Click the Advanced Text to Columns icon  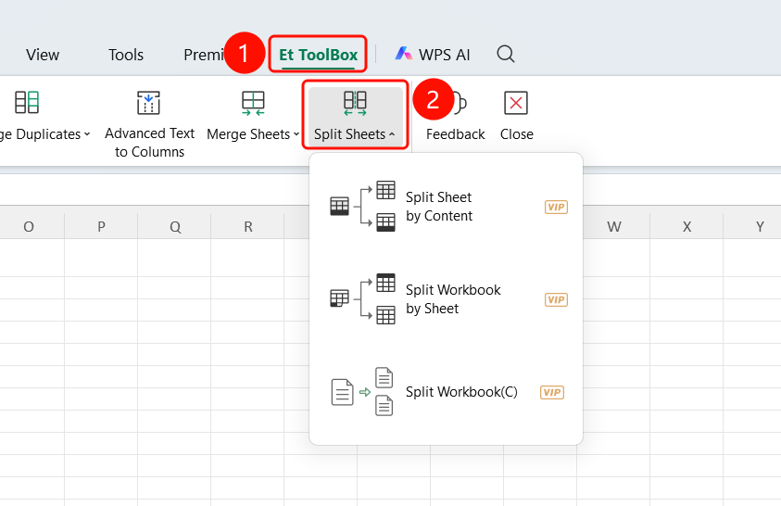click(148, 103)
